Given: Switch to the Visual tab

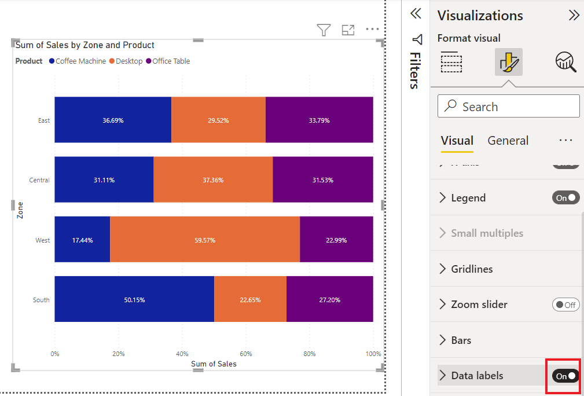Looking at the screenshot, I should (457, 141).
